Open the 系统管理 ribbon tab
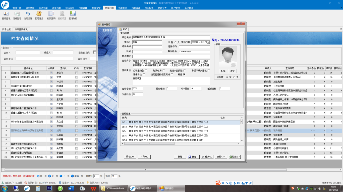Viewport: 343px width, 192px height. pyautogui.click(x=189, y=8)
